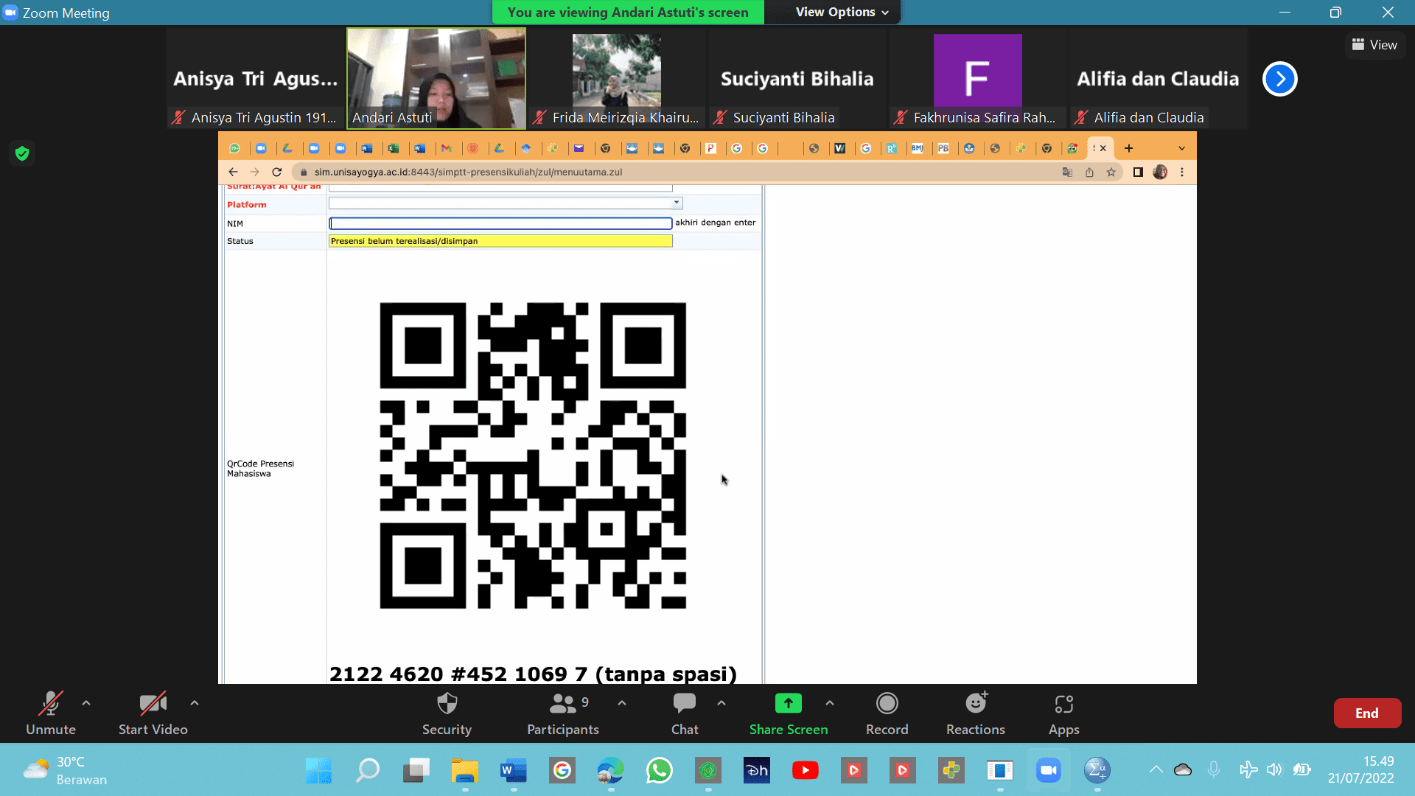Open weather widget 30°C Berawan

tap(65, 771)
